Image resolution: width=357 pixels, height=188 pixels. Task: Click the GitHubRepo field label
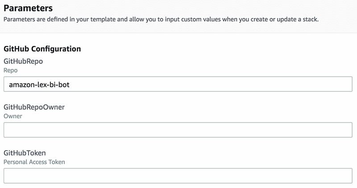tap(23, 61)
